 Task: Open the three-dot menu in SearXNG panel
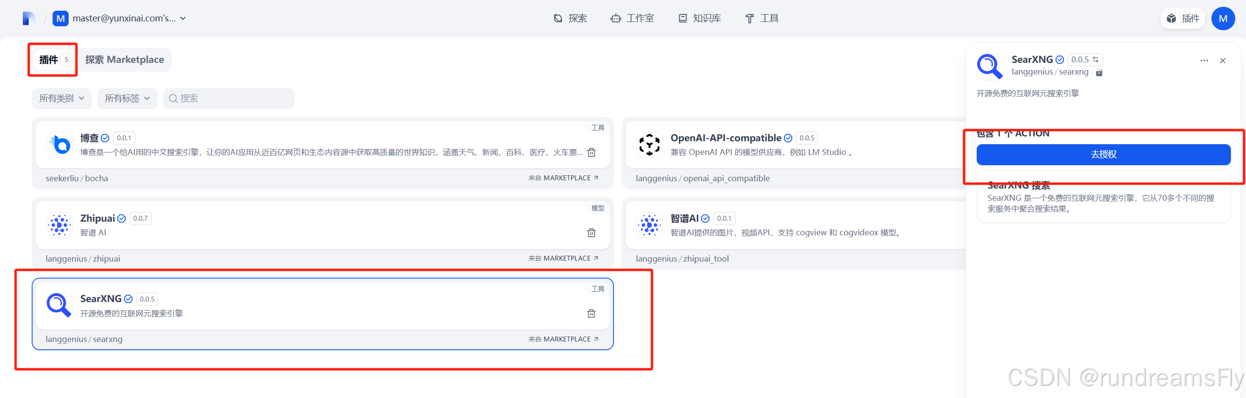pyautogui.click(x=1204, y=61)
